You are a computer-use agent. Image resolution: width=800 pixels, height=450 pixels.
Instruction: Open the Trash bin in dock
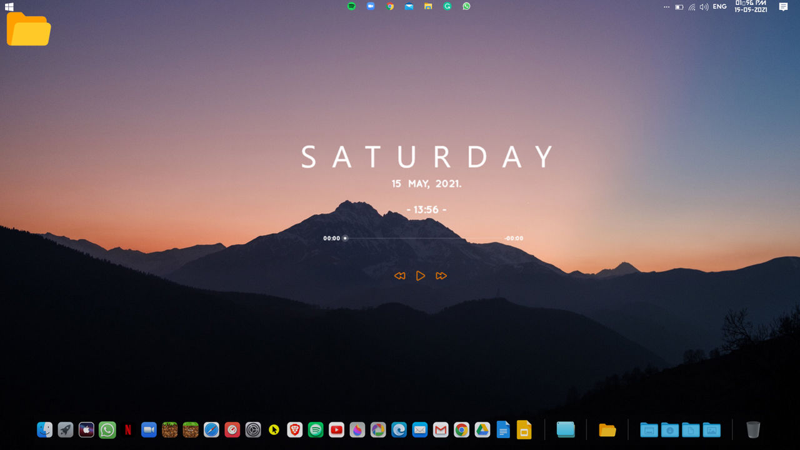click(x=753, y=429)
